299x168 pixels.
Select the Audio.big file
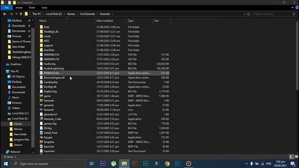(x=50, y=64)
